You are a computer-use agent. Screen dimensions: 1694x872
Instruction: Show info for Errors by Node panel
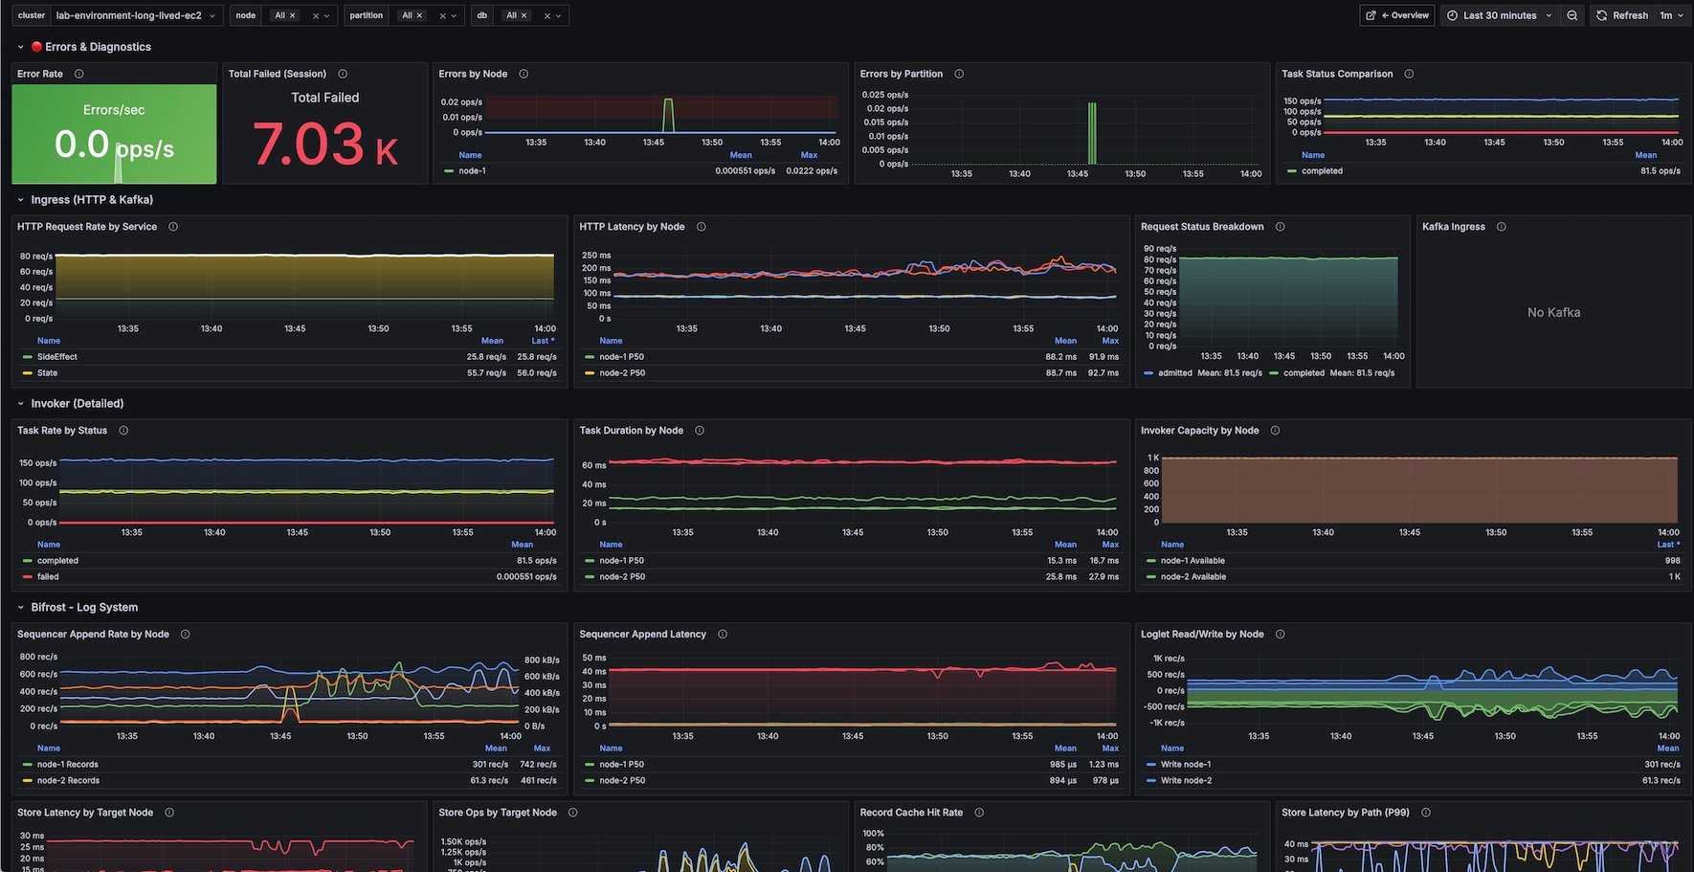pyautogui.click(x=524, y=74)
